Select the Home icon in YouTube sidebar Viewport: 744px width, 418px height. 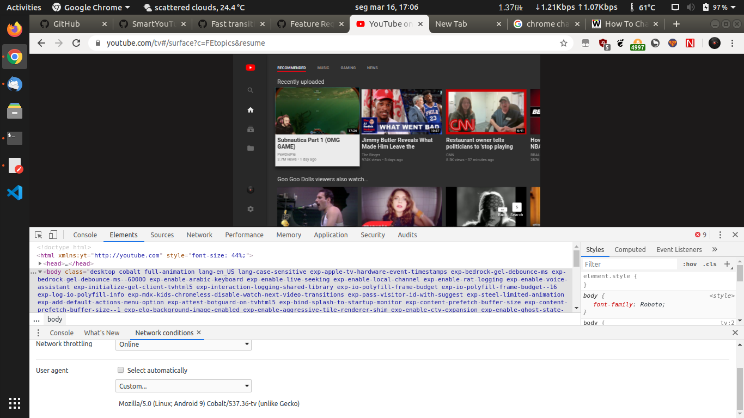(x=251, y=109)
